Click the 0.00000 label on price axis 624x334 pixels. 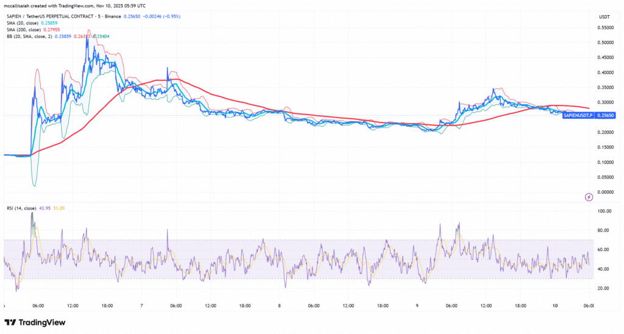605,192
